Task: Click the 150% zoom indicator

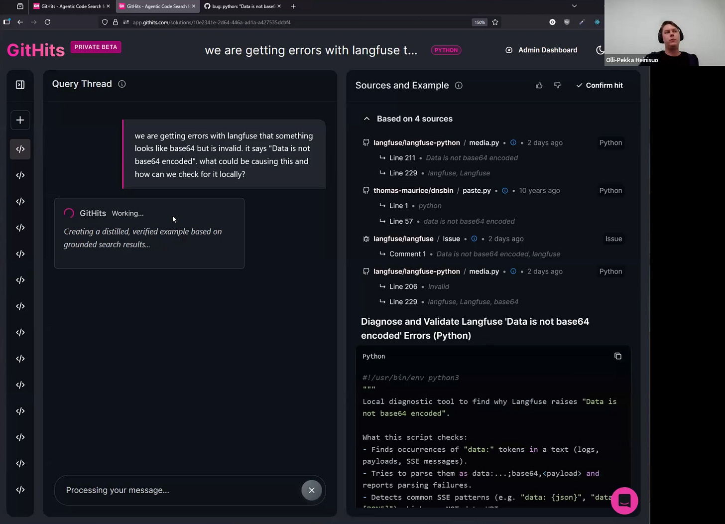Action: [479, 22]
